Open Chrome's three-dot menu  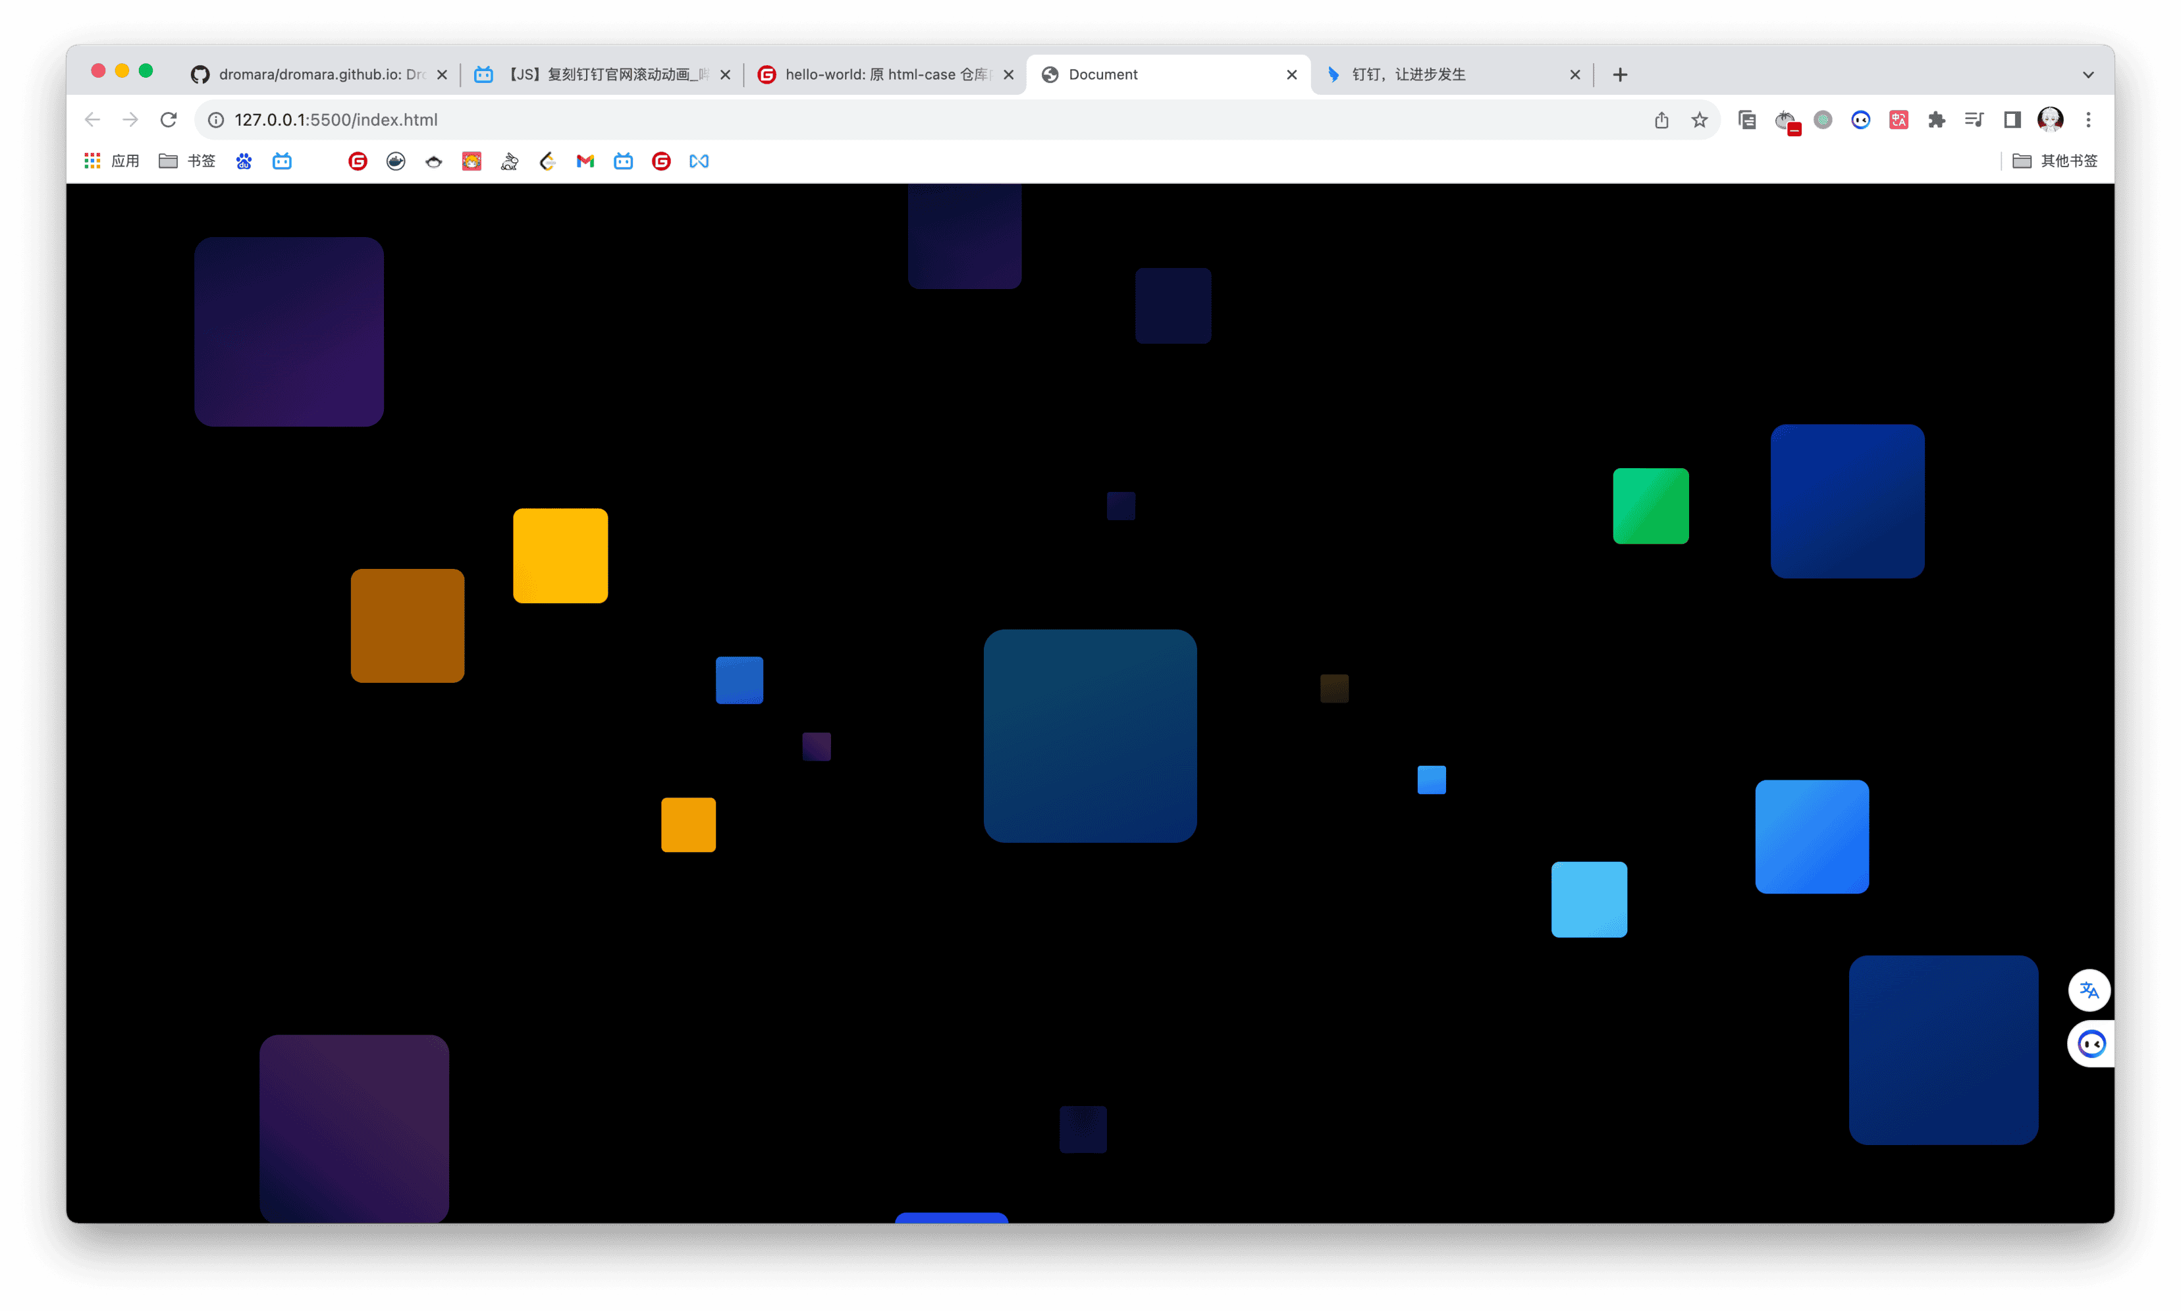pyautogui.click(x=2087, y=120)
